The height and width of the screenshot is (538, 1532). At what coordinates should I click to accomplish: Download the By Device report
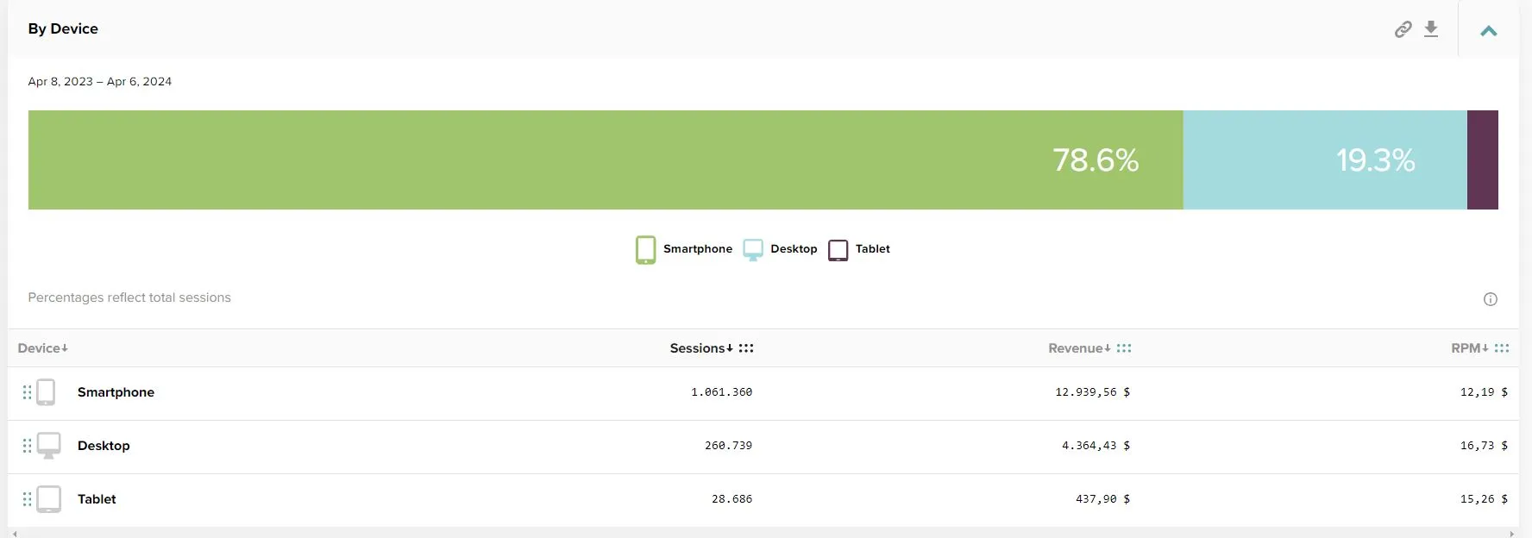coord(1431,29)
